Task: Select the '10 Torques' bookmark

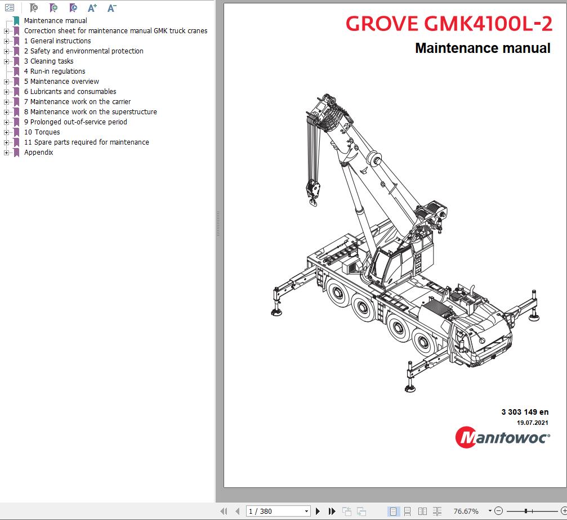Action: click(x=42, y=132)
